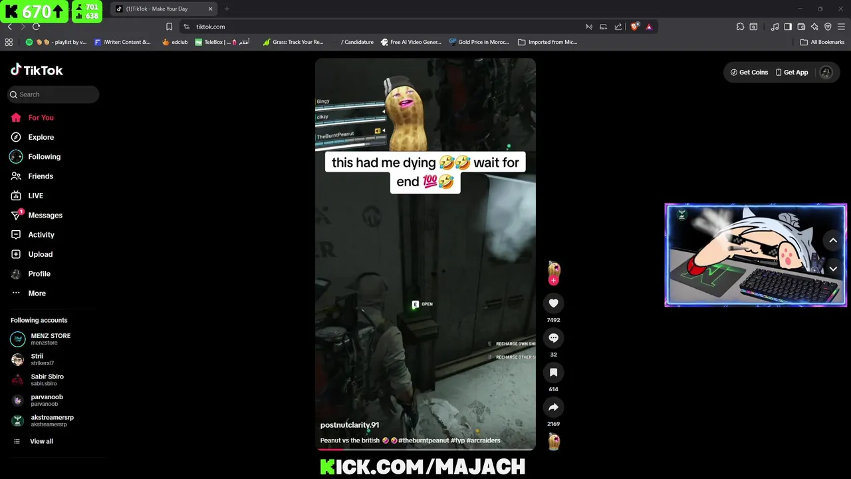Open the Brave Wallet icon

[x=801, y=27]
